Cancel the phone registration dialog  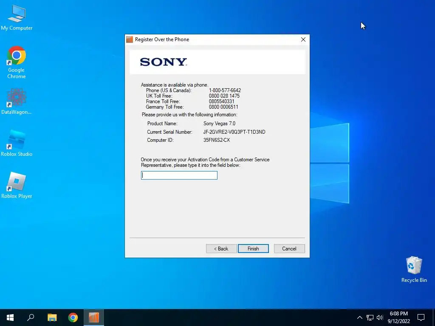[x=289, y=249]
